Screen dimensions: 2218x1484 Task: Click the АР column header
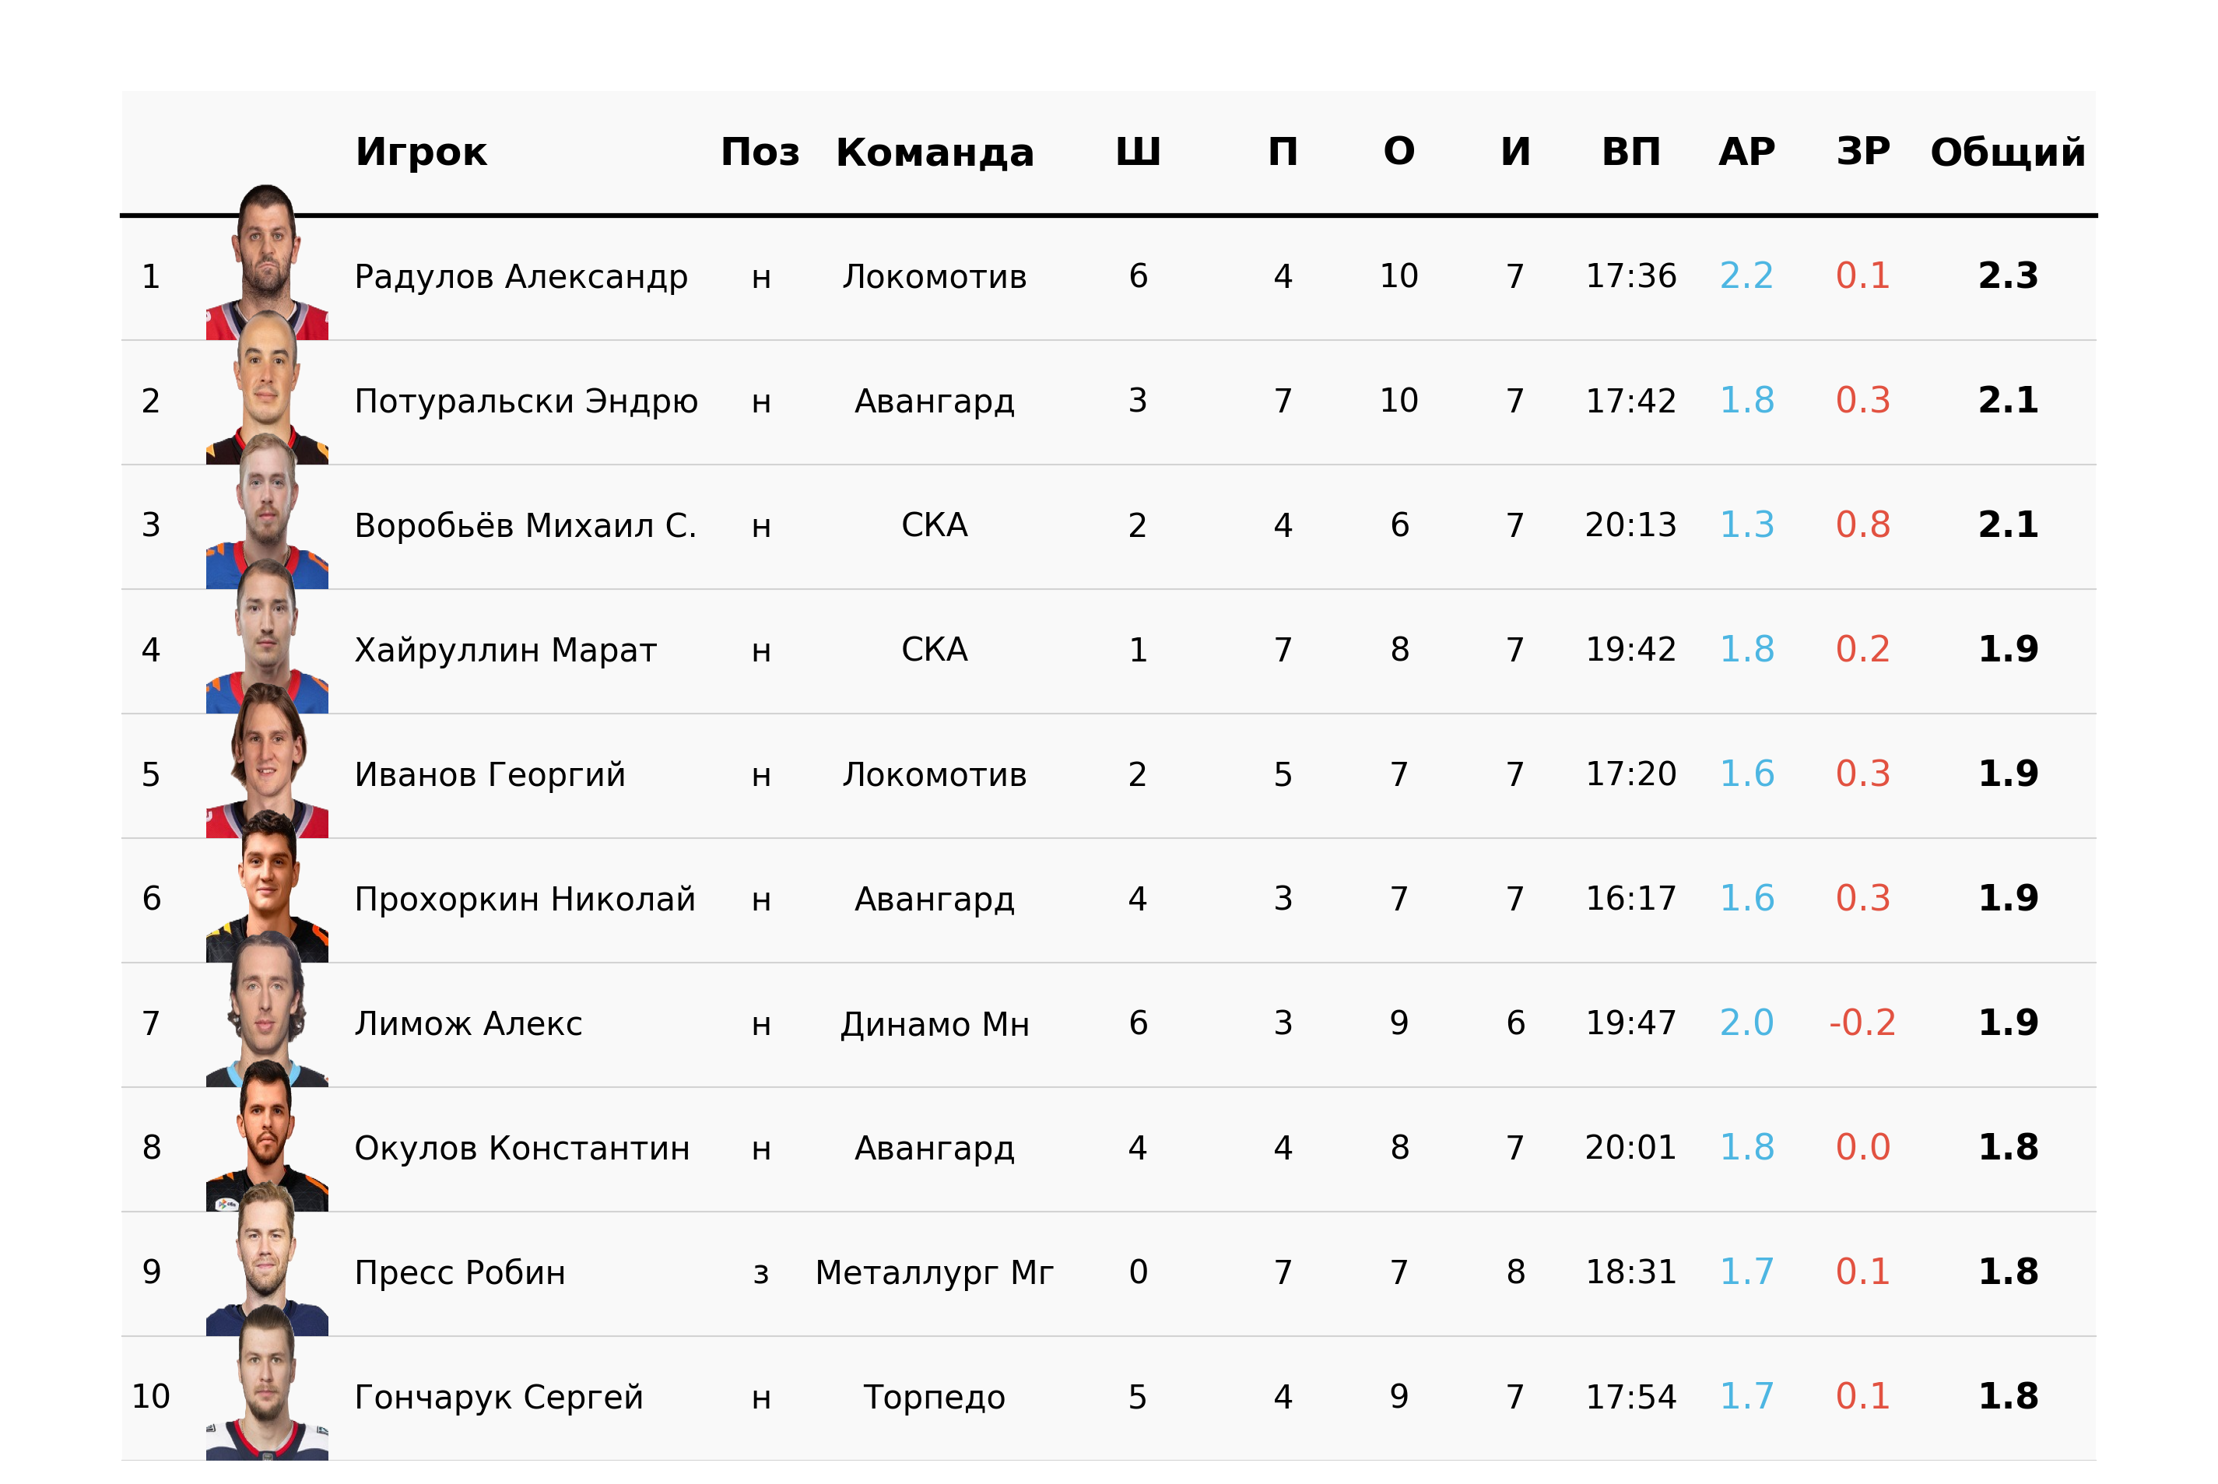(1746, 152)
